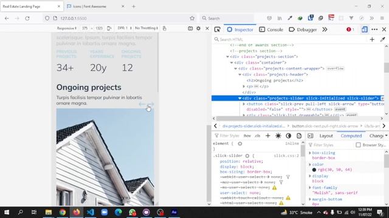Open responsive mode settings gear
The width and height of the screenshot is (389, 218).
tap(199, 28)
